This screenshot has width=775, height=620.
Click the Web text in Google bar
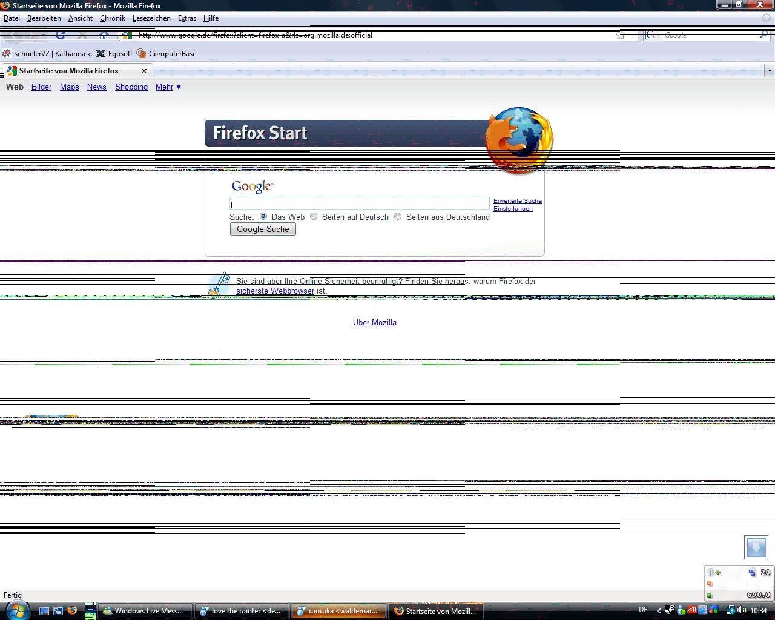pyautogui.click(x=15, y=87)
